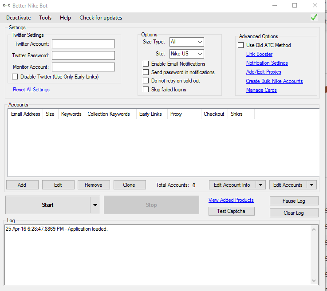Viewport: 327px width, 291px height.
Task: Click the Pause Log button
Action: tap(294, 201)
